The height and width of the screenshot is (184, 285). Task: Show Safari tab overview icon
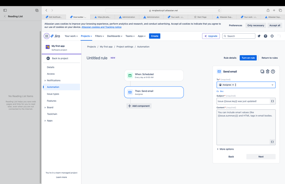click(280, 10)
